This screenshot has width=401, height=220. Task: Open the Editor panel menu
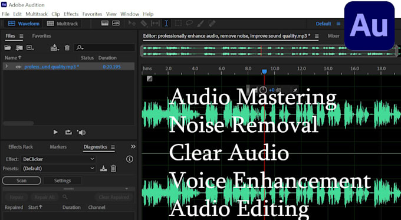tap(317, 36)
